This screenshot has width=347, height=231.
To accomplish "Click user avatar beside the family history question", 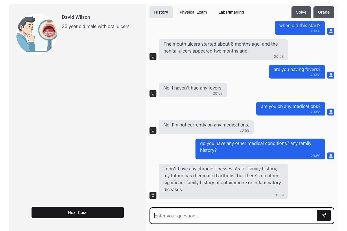I will (x=331, y=156).
